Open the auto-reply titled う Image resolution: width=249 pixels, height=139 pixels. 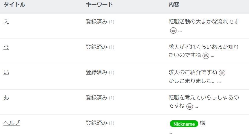(x=6, y=47)
